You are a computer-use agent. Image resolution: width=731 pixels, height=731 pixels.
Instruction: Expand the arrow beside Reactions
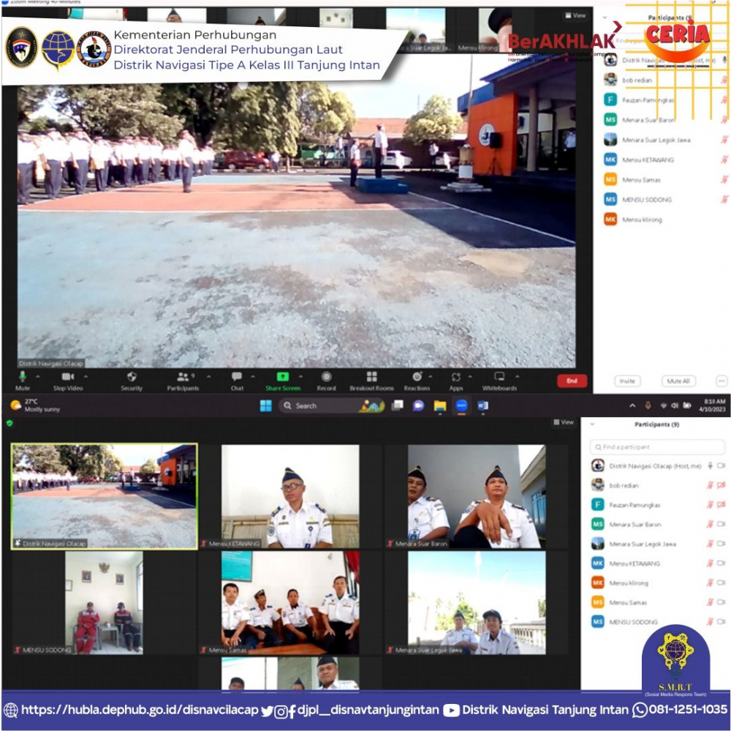[431, 376]
